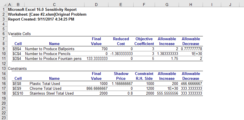Select column B header
244x120 pixels.
point(18,5)
